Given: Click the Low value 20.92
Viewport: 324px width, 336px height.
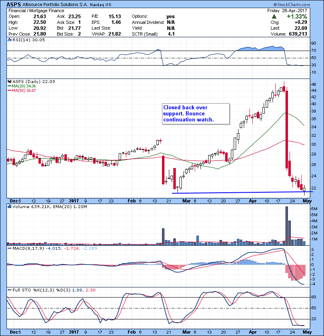Looking at the screenshot, I should coord(40,28).
